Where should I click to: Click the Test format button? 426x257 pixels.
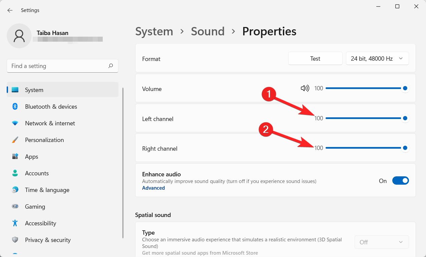pyautogui.click(x=315, y=58)
